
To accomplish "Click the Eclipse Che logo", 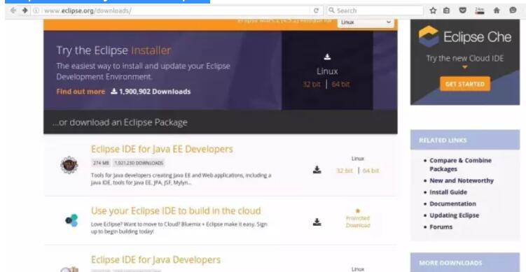I will [465, 36].
